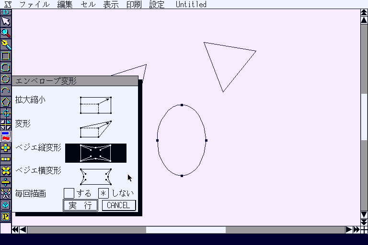368x245 pixels.
Task: Click the 実行 execute button
Action: click(x=80, y=205)
